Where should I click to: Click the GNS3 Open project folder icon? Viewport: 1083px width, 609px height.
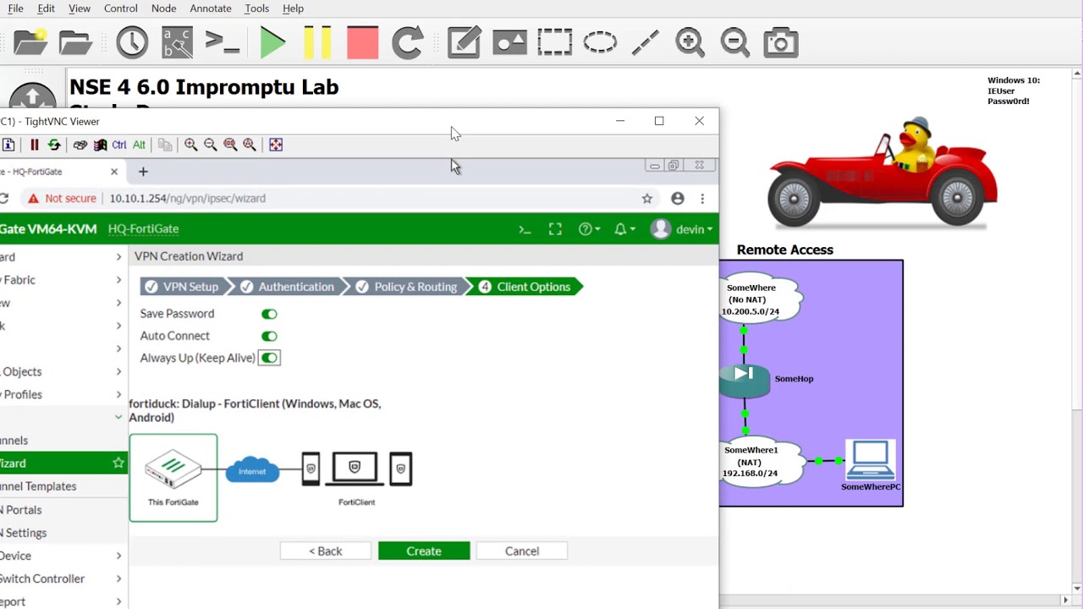(75, 42)
